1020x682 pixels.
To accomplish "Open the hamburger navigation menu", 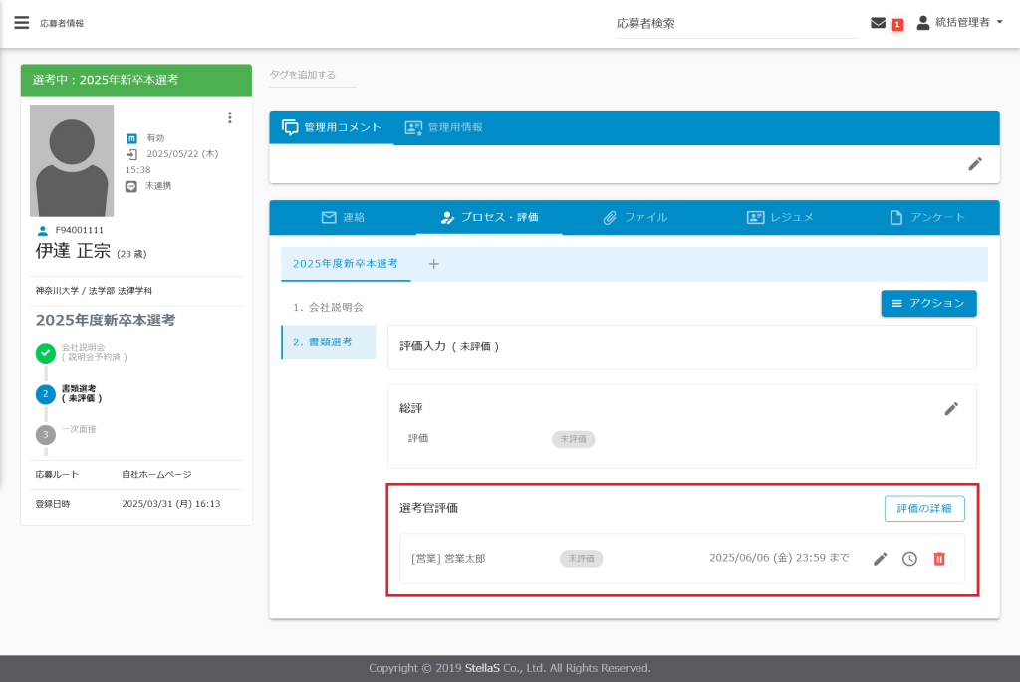I will 21,23.
